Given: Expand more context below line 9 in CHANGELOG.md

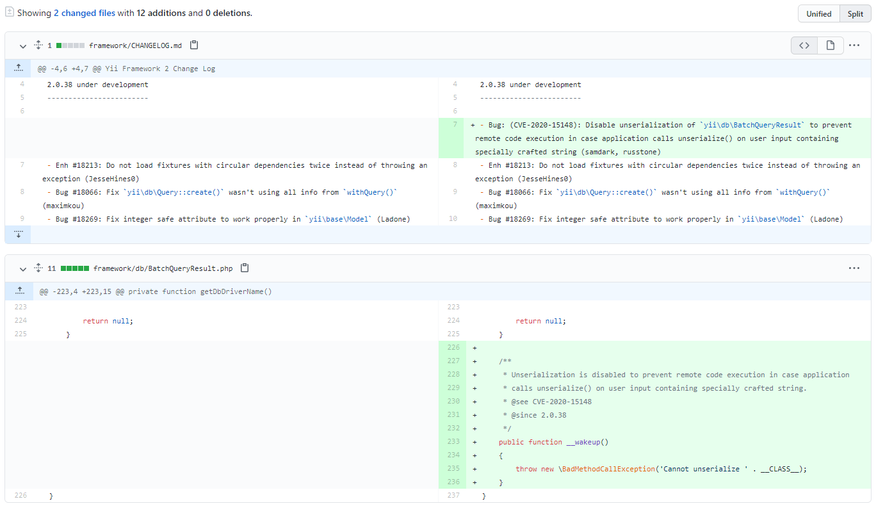Looking at the screenshot, I should click(18, 234).
